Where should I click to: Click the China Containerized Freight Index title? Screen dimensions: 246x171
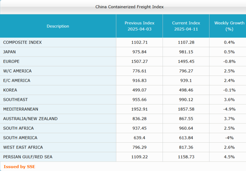pyautogui.click(x=123, y=7)
